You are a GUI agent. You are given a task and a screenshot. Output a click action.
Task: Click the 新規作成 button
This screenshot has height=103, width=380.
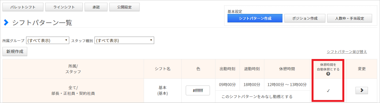tap(15, 51)
